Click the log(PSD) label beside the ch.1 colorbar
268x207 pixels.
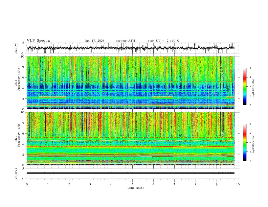(253, 88)
